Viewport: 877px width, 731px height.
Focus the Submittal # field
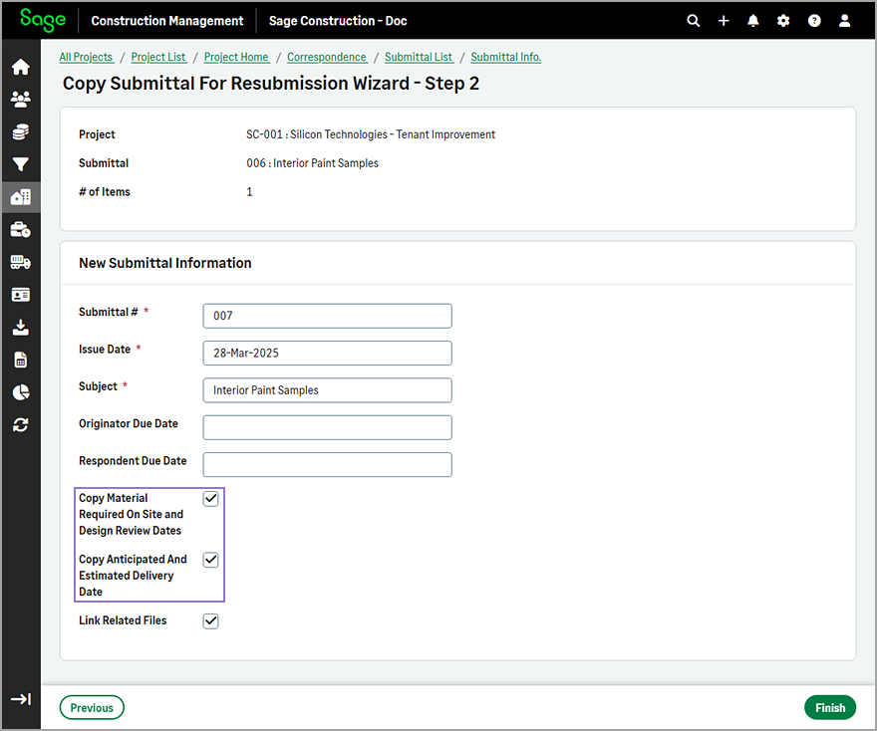pos(327,316)
